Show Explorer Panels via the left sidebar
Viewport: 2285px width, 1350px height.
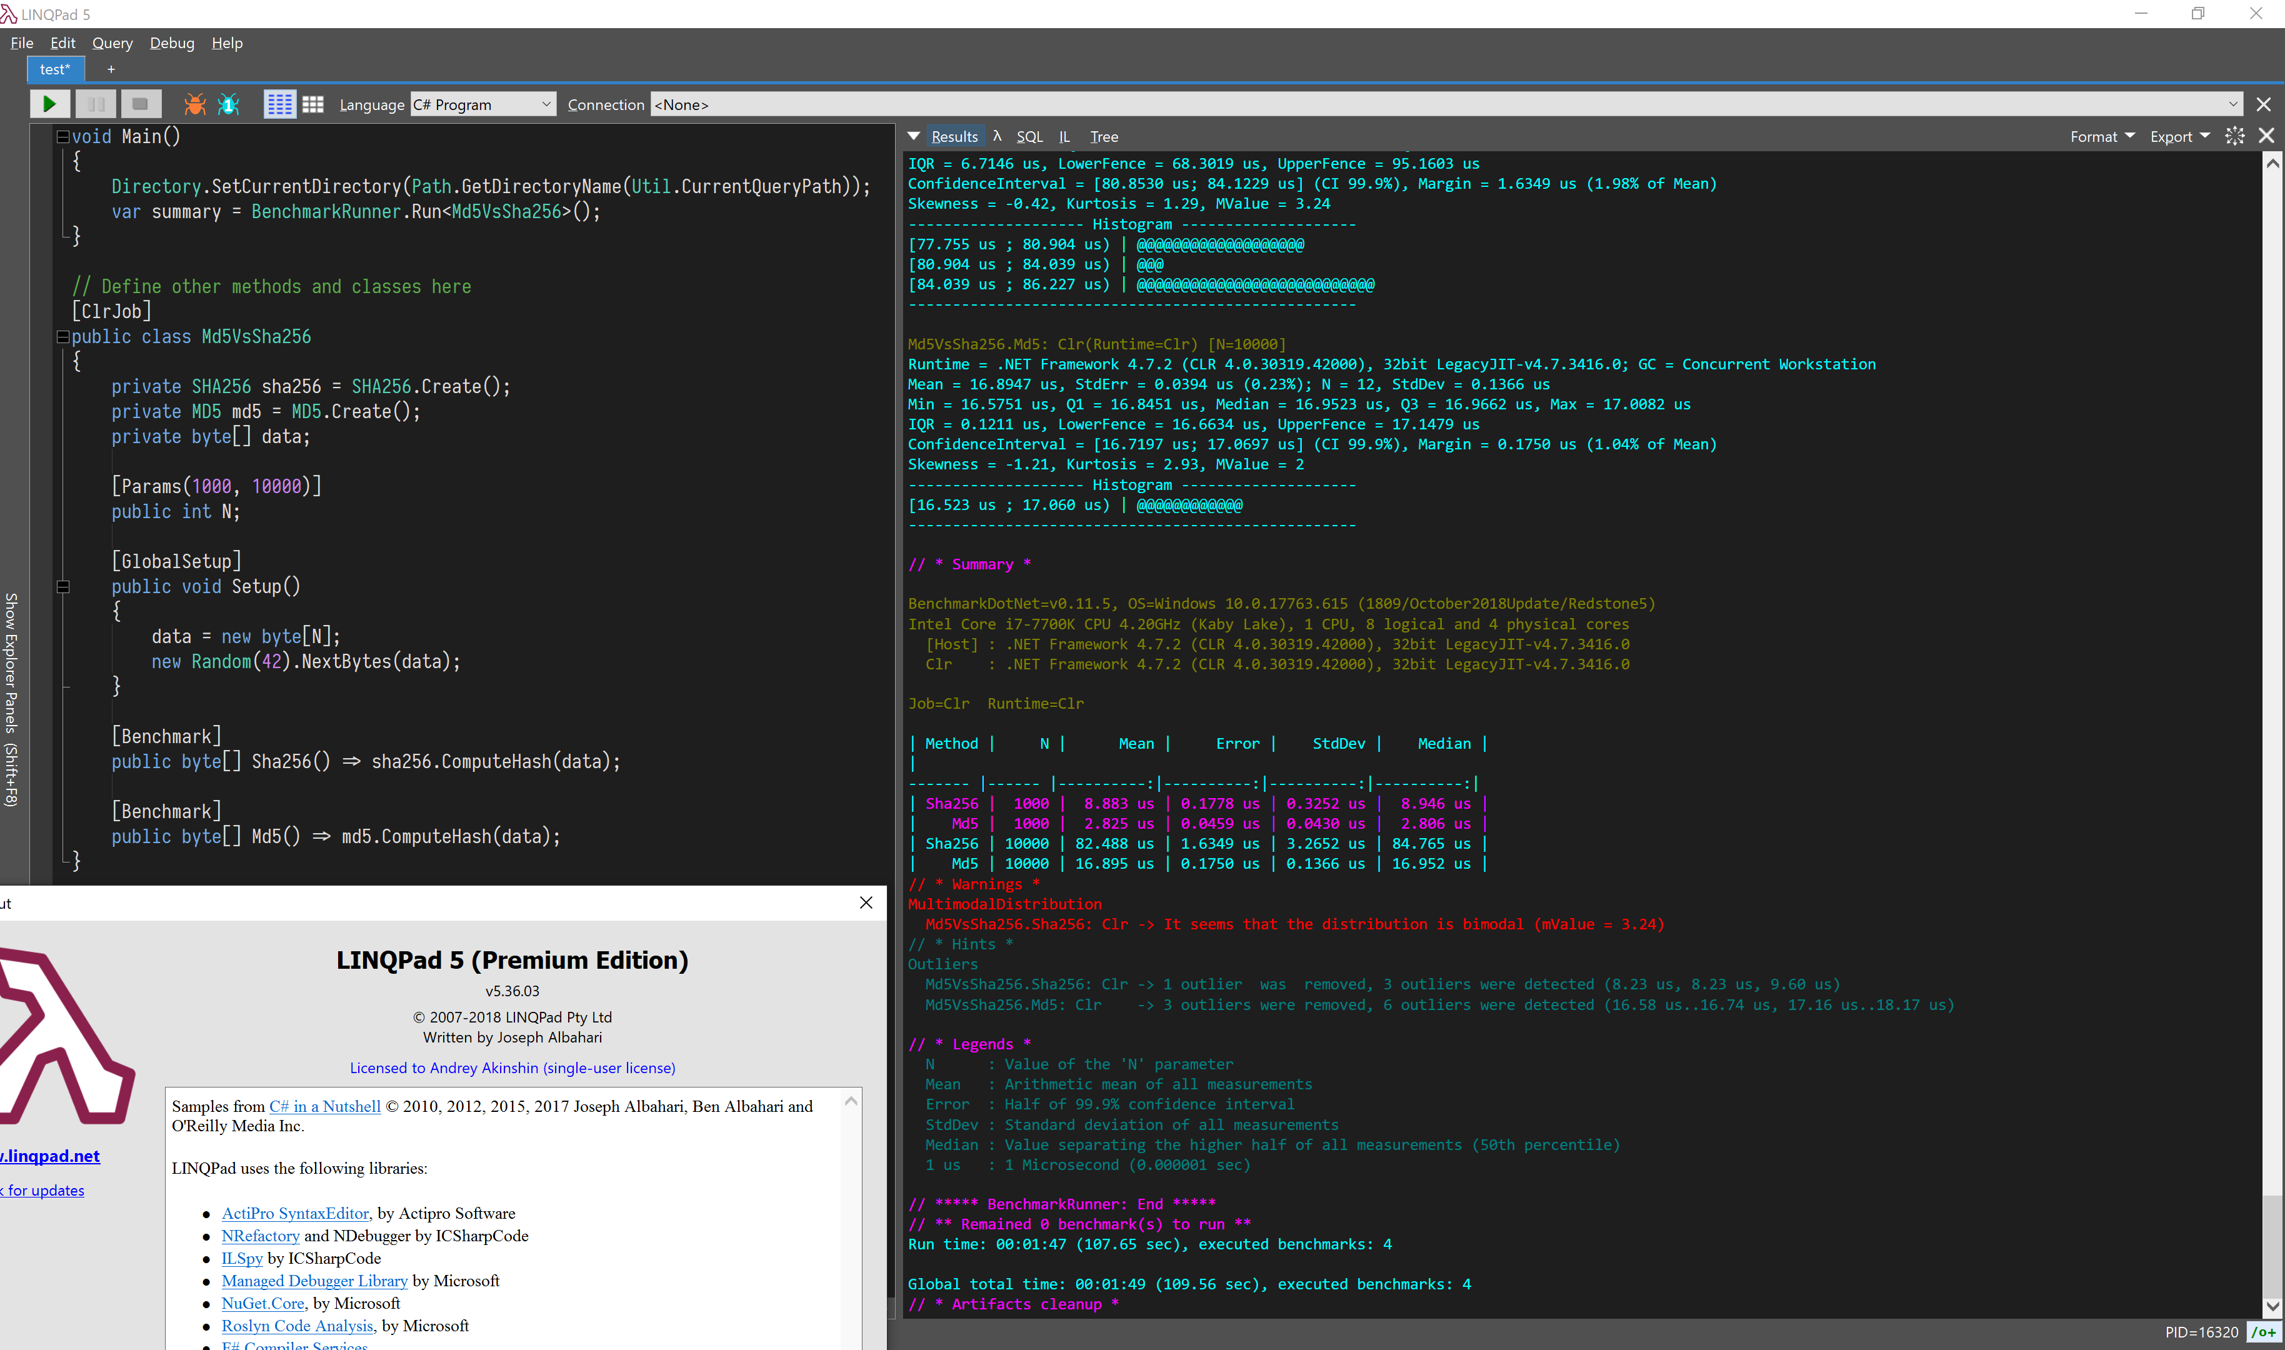click(12, 699)
